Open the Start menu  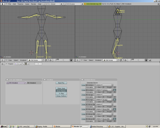point(4,126)
